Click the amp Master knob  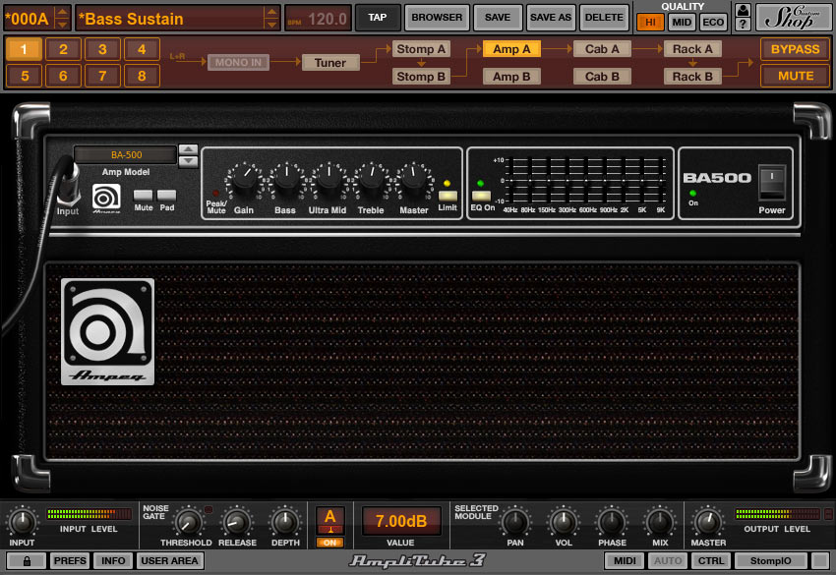click(413, 180)
